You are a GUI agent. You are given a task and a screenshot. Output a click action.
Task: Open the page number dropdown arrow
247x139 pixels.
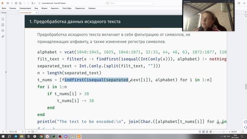(22, 132)
